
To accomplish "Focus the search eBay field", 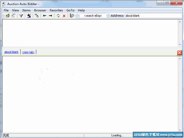I will coord(93,16).
